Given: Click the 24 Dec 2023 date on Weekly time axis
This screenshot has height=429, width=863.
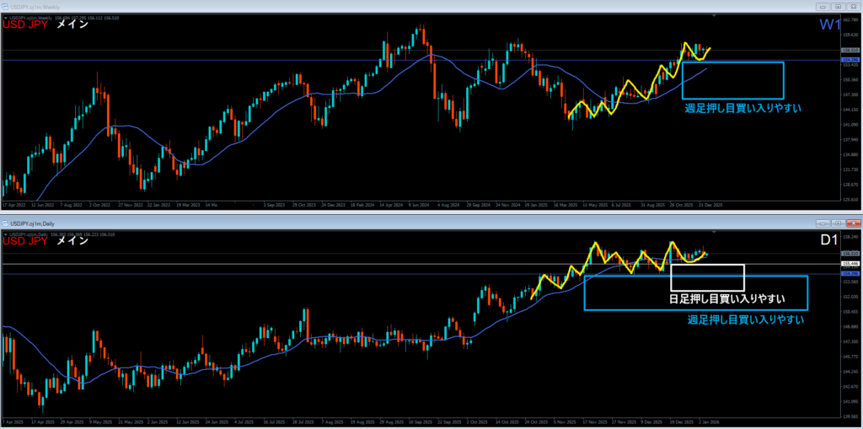Looking at the screenshot, I should tap(333, 205).
